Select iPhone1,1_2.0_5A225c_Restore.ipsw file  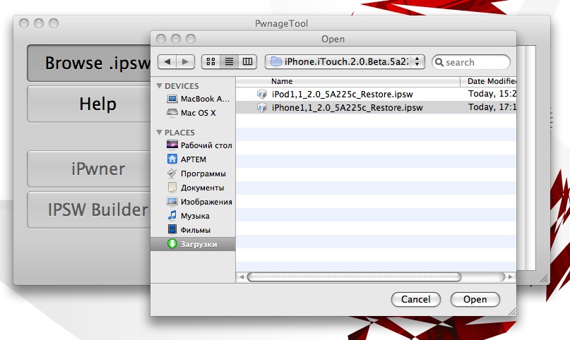pos(376,107)
